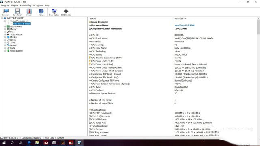Open the Help menu
Viewport: 260px width, 146px height.
point(47,6)
